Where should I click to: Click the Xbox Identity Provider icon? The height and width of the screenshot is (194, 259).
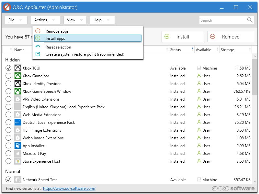pyautogui.click(x=18, y=84)
